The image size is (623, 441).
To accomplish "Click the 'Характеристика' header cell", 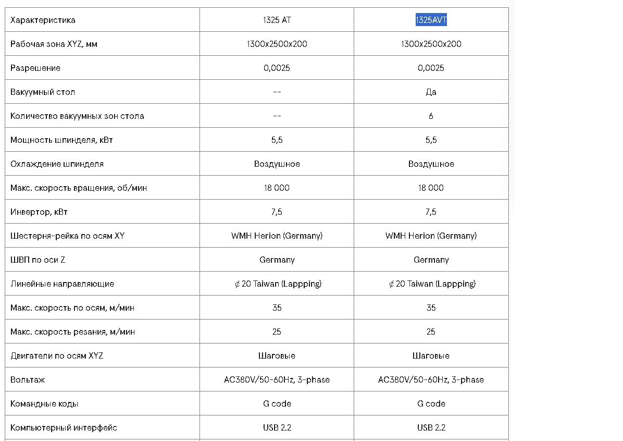I will [43, 20].
